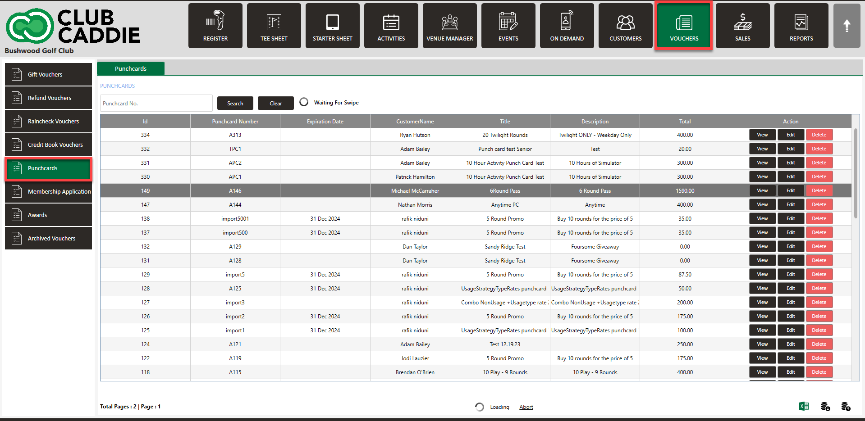
Task: Click the Abort link
Action: [526, 407]
